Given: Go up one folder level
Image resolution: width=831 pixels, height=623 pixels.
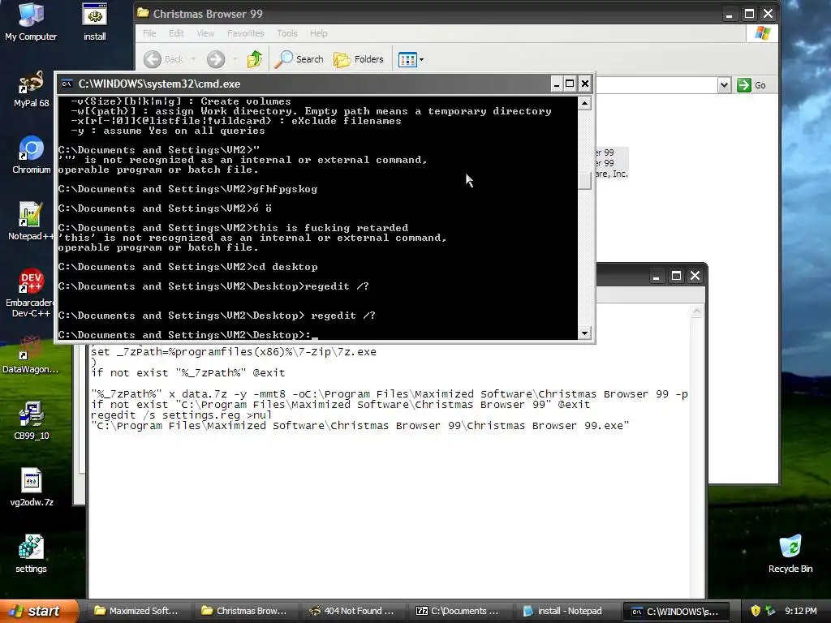Looking at the screenshot, I should pos(254,59).
